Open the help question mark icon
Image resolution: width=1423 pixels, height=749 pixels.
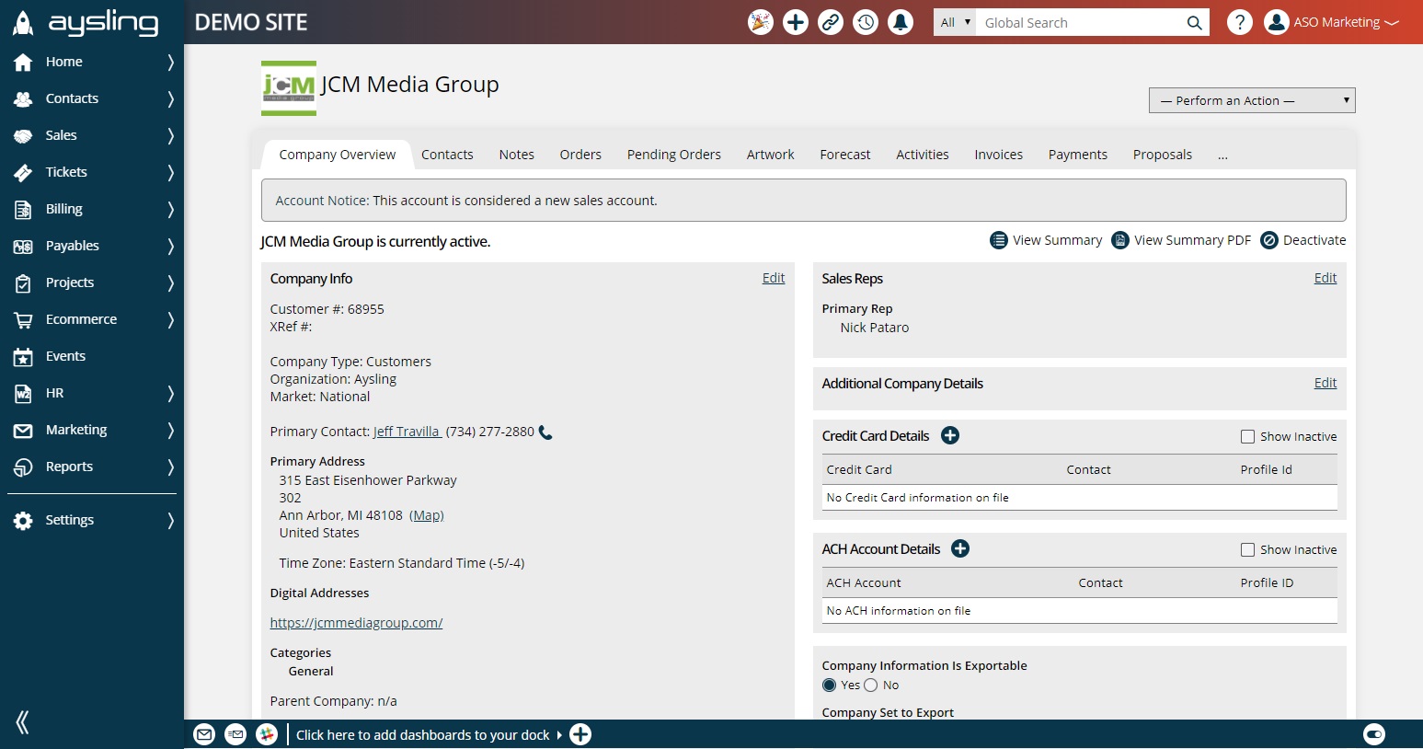[1240, 22]
